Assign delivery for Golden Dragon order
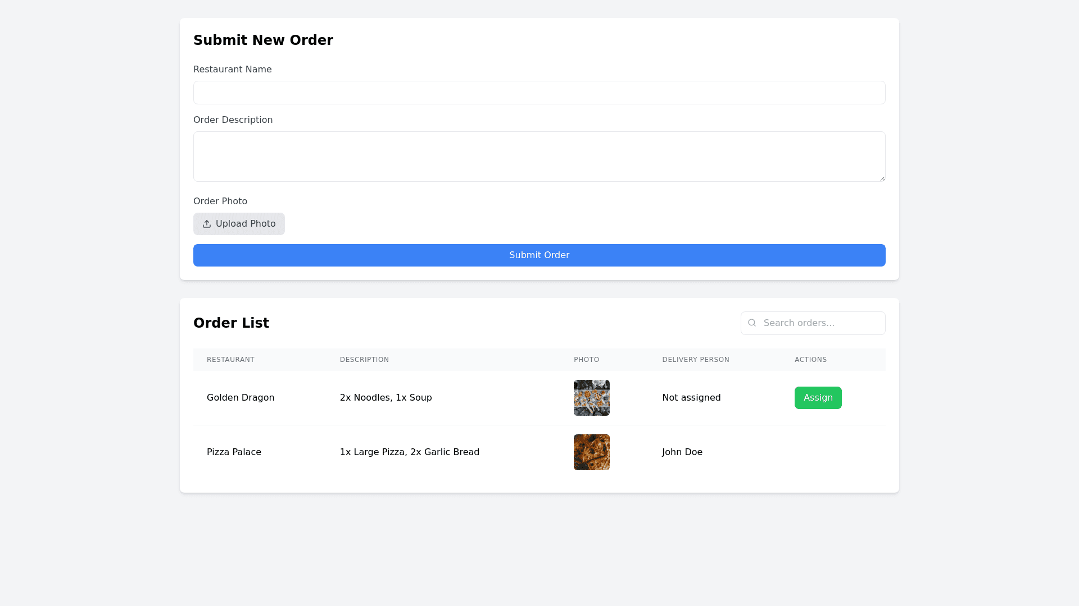The image size is (1079, 606). [818, 398]
